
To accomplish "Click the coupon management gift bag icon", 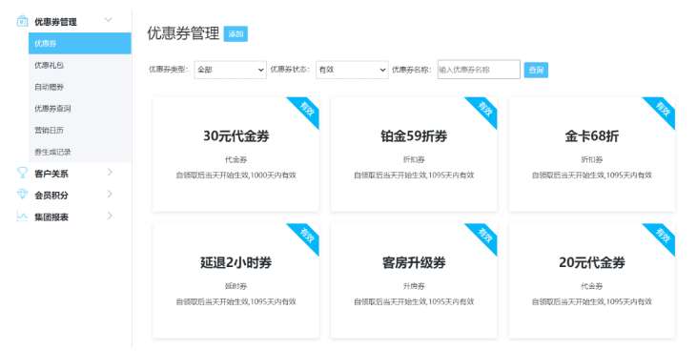I will click(22, 21).
